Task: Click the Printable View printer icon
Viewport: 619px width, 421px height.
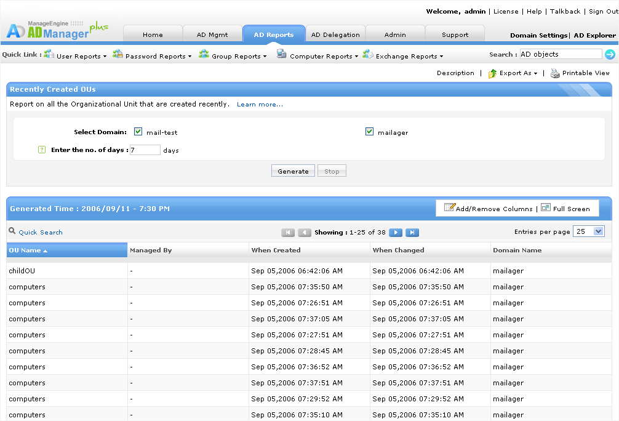Action: 555,73
